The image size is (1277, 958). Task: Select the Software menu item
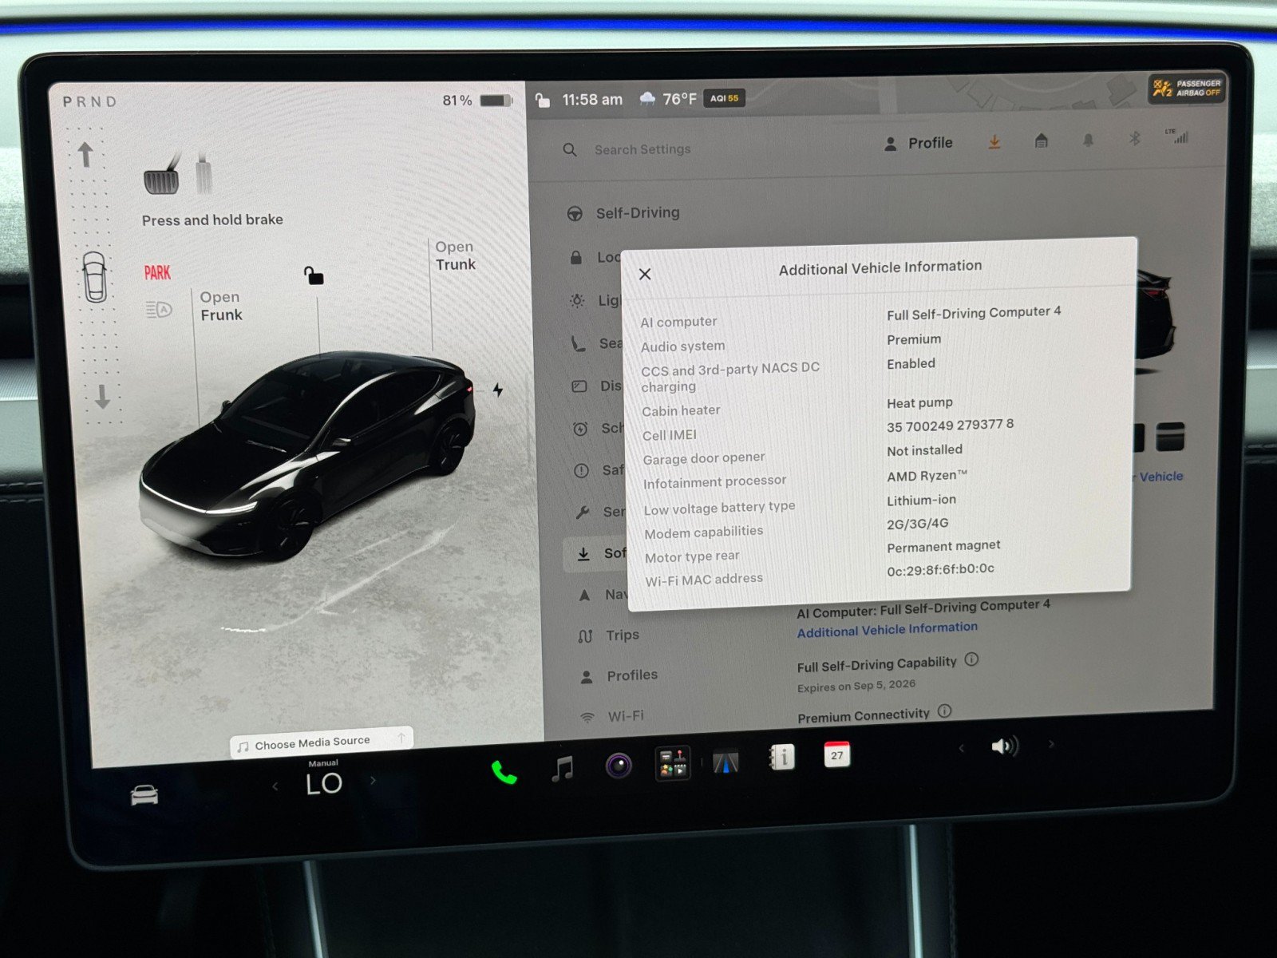point(597,553)
